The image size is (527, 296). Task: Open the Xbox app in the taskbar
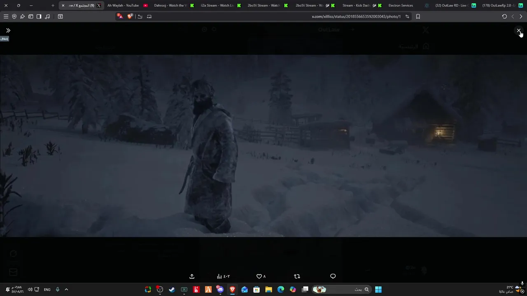pos(184,289)
